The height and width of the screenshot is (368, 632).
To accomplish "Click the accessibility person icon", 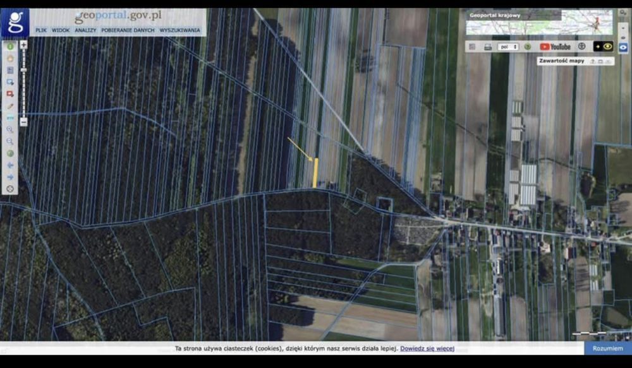I will (581, 46).
